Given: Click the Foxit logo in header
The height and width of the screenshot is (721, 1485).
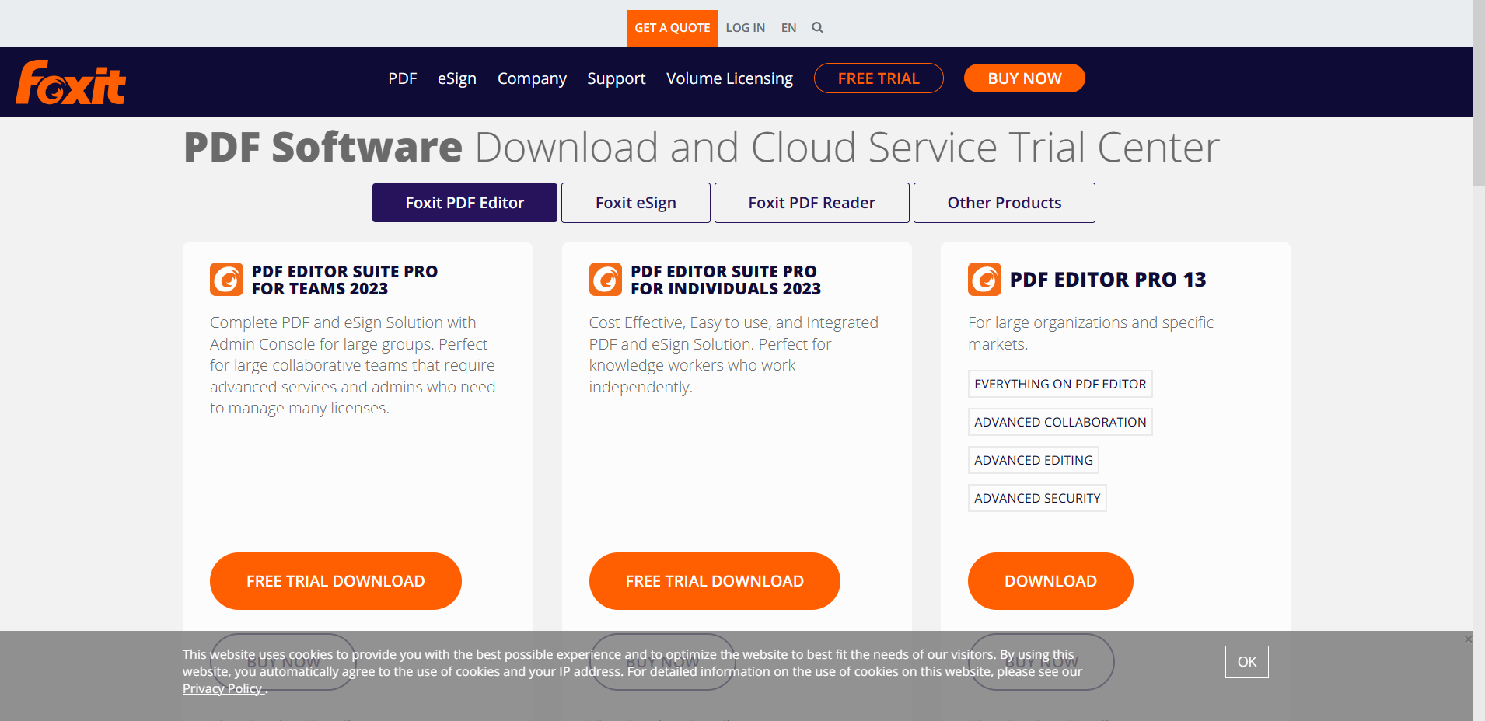Looking at the screenshot, I should [x=71, y=82].
